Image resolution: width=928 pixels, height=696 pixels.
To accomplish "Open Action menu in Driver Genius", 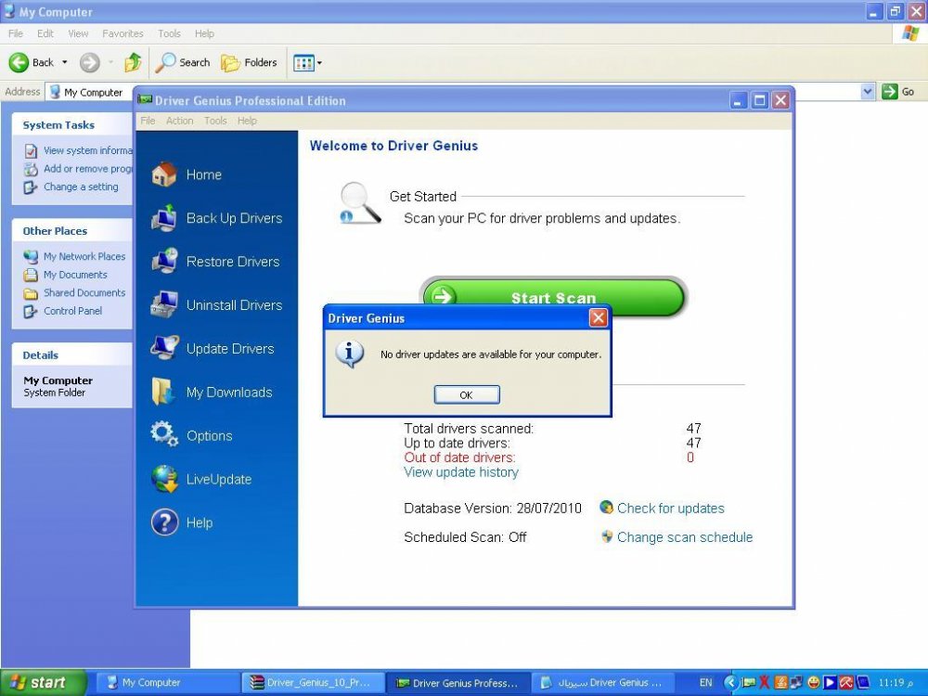I will pyautogui.click(x=179, y=121).
